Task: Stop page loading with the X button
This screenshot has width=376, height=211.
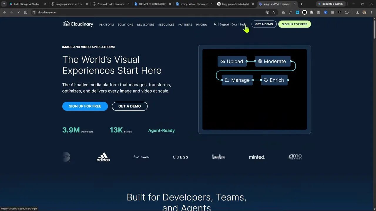Action: click(x=18, y=12)
